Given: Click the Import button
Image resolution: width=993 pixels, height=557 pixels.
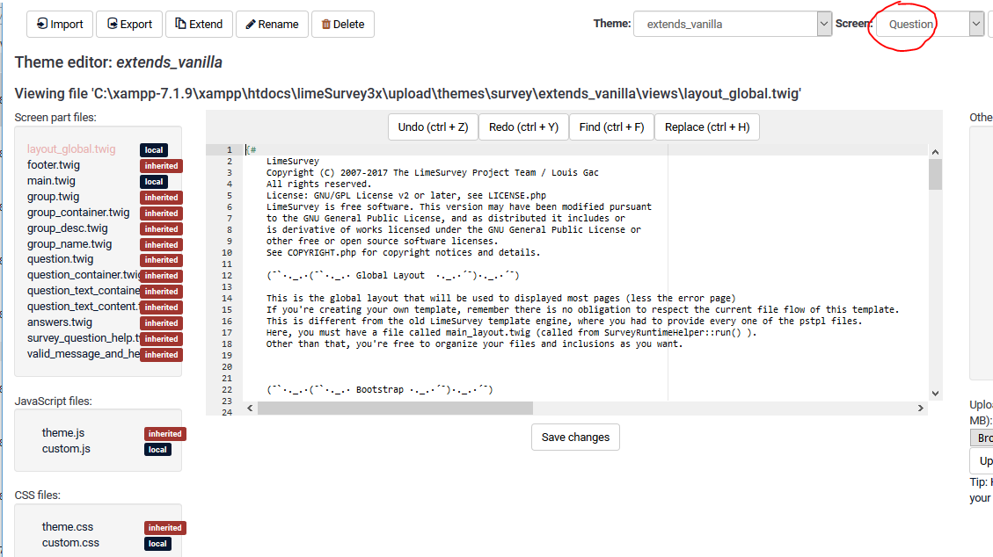Looking at the screenshot, I should click(60, 24).
